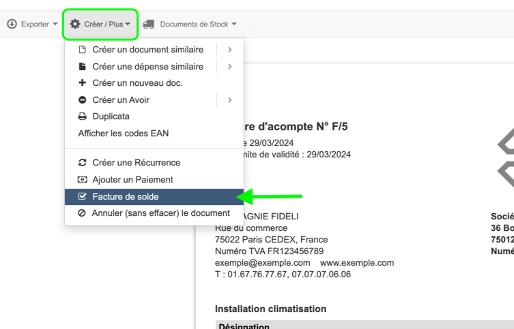Click the money icon beside Ajouter un Paiement
Image resolution: width=514 pixels, height=329 pixels.
[x=83, y=180]
